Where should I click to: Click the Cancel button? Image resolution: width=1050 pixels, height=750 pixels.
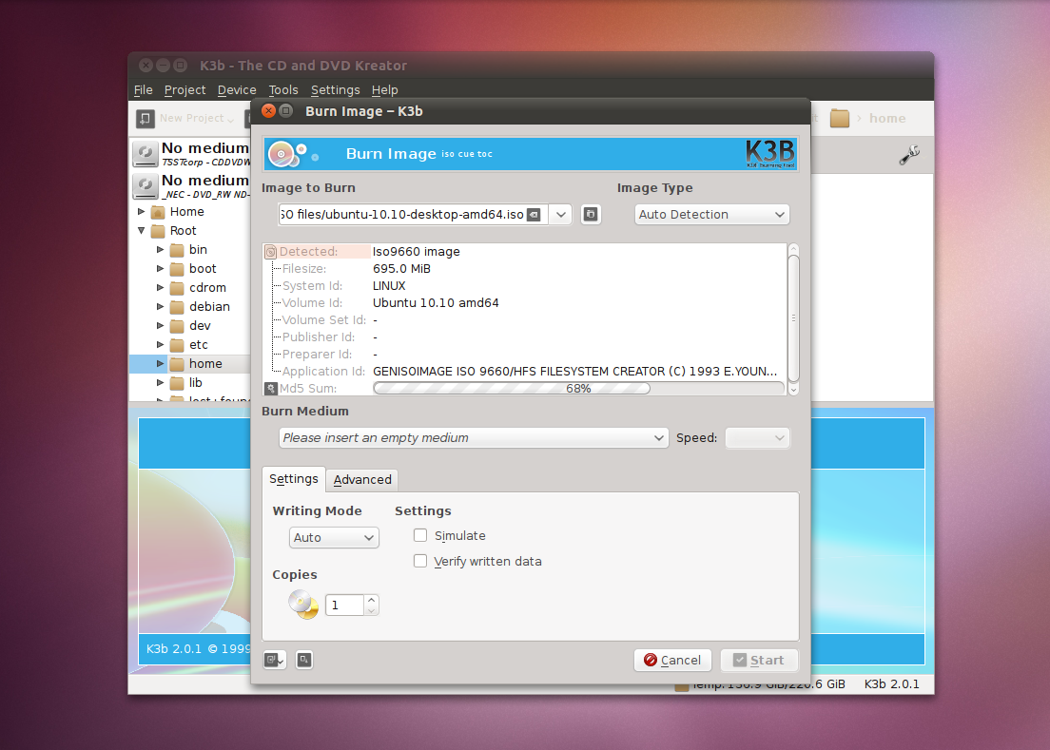(x=671, y=660)
